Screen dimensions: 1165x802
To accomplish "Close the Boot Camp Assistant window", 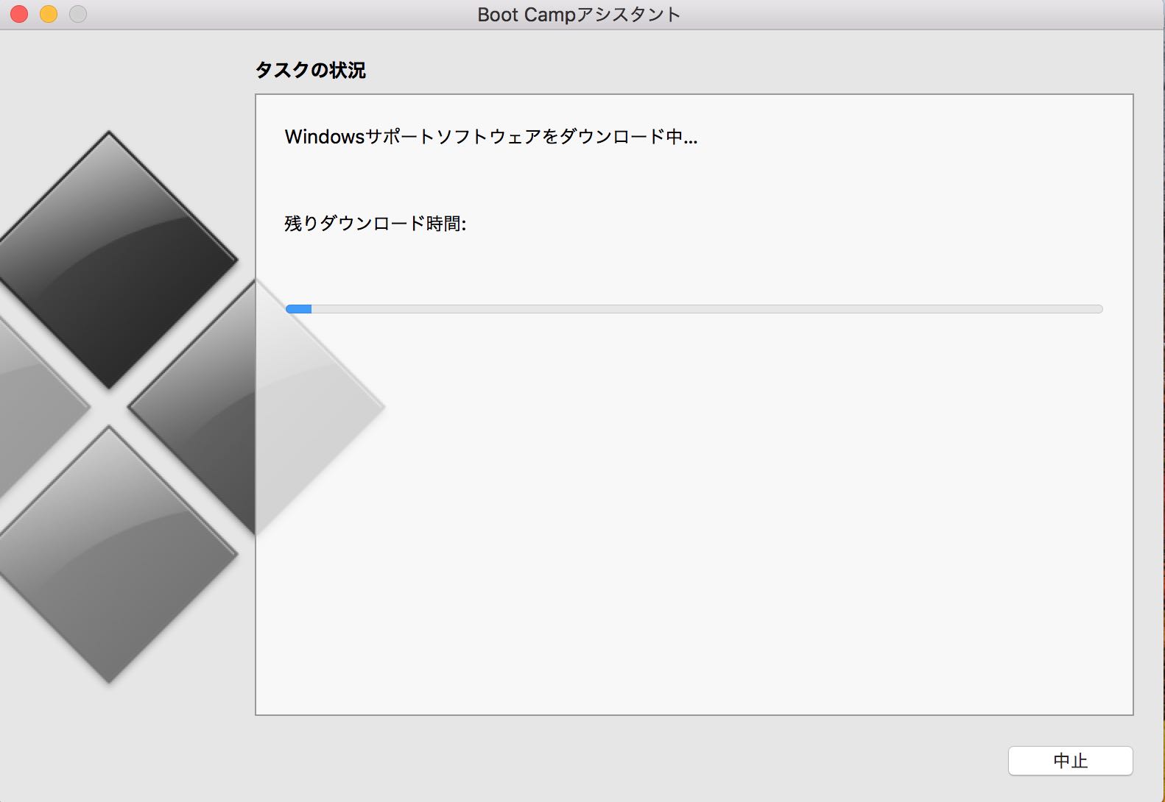I will point(19,14).
